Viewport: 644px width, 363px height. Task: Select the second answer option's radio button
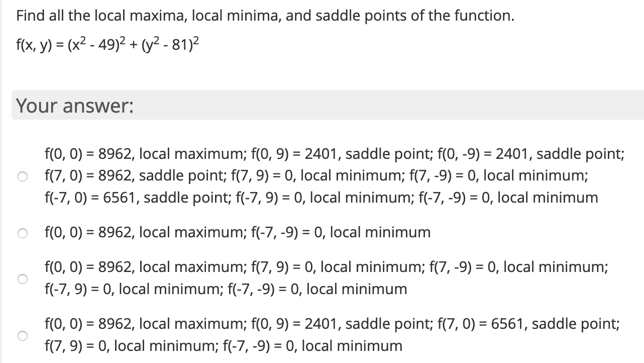tap(22, 233)
